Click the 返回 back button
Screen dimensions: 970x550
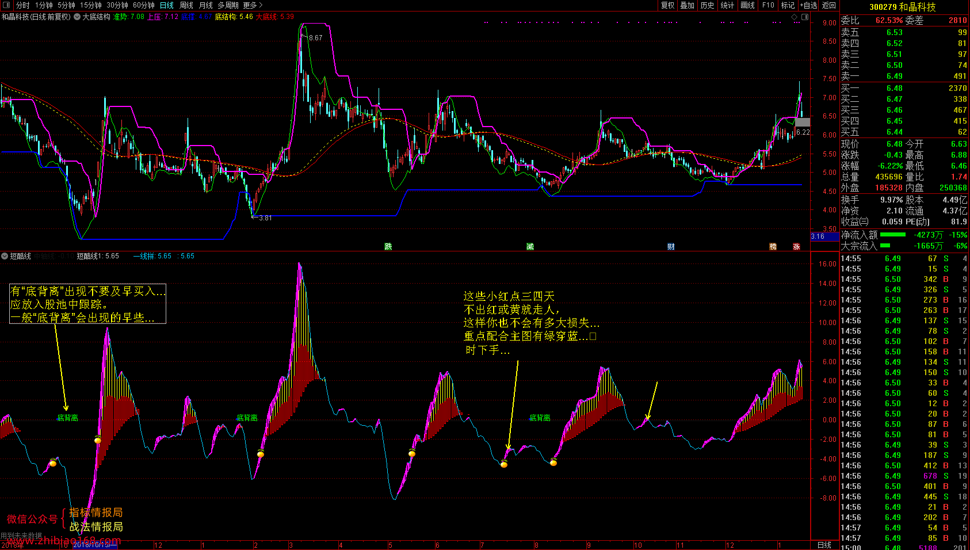[x=828, y=5]
